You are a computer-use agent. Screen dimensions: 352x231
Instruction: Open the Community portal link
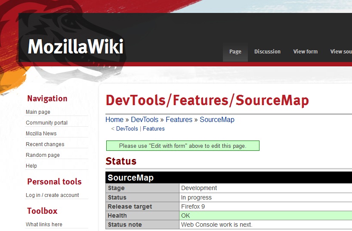tap(46, 122)
